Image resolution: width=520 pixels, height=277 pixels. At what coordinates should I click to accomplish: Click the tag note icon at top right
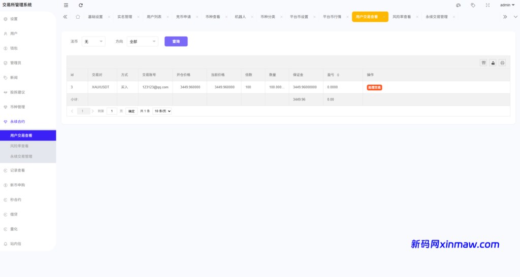473,5
